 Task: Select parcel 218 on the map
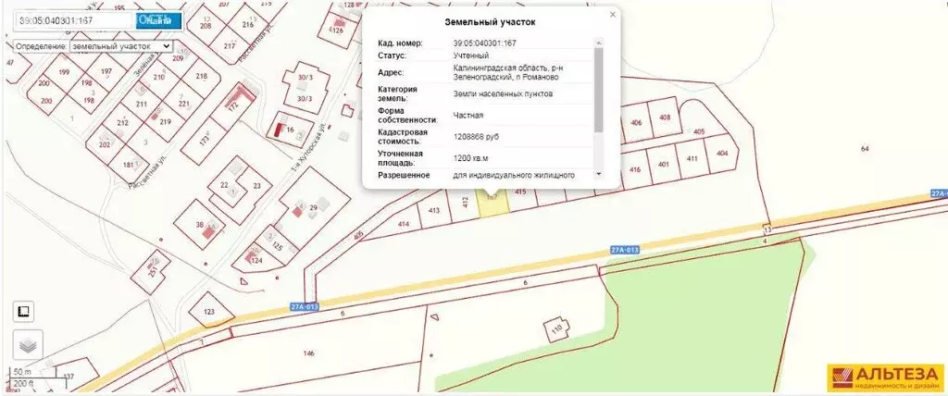click(x=201, y=76)
